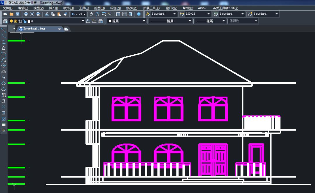Open the table style Standard dropdown
This screenshot has height=193, width=315.
[x=242, y=14]
